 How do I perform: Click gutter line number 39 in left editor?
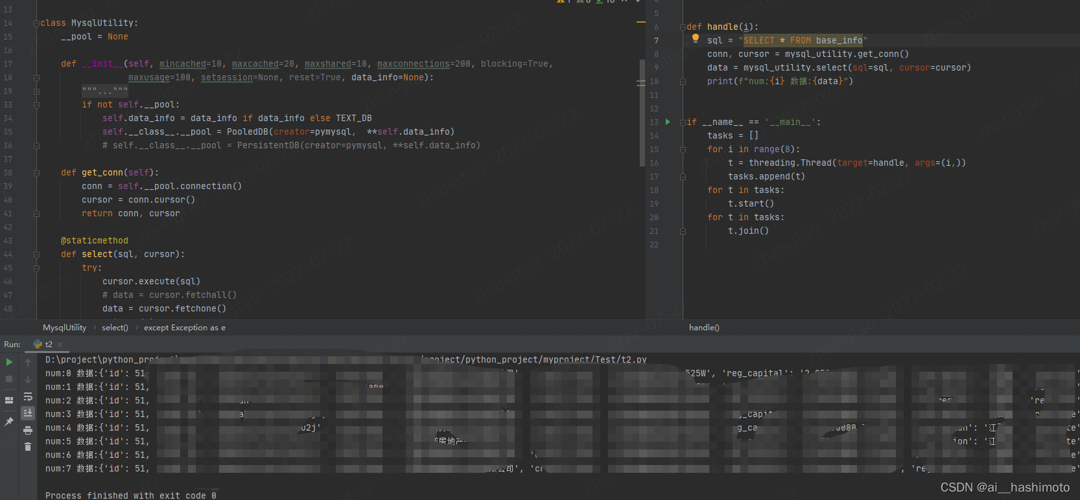pos(8,187)
